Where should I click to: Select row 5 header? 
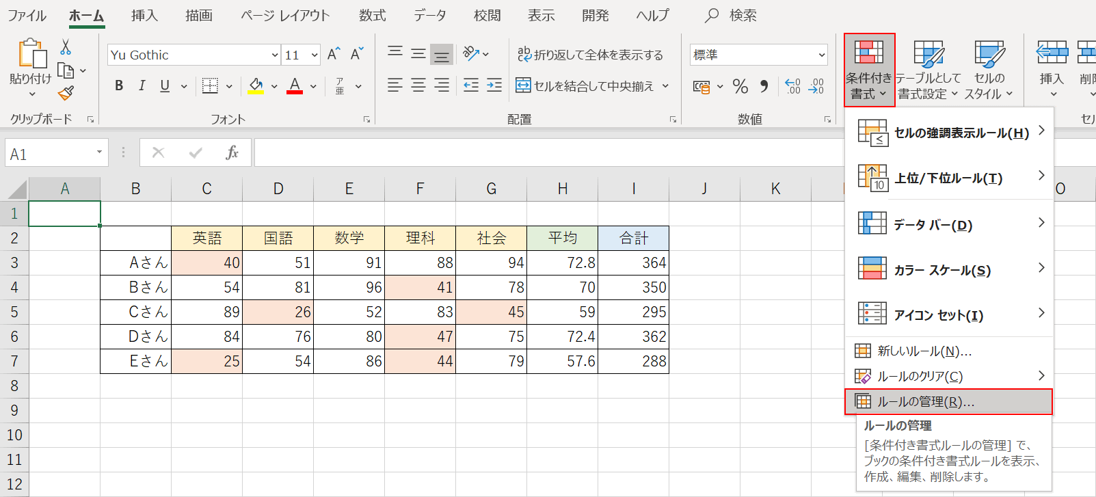[14, 312]
